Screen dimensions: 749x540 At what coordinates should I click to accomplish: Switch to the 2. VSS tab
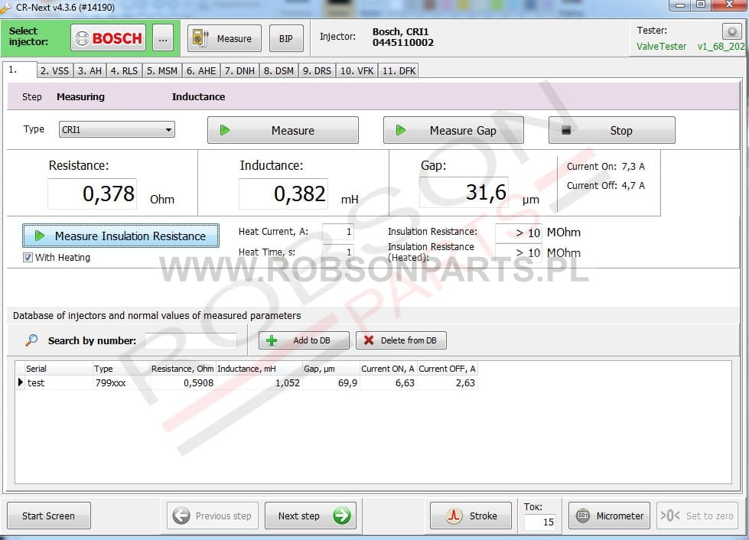[54, 70]
